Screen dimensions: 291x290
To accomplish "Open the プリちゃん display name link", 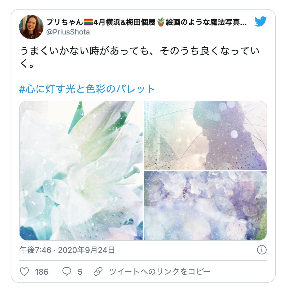I will pos(64,22).
